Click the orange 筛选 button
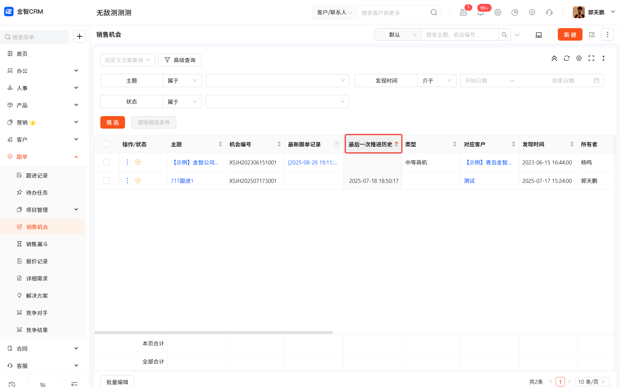The width and height of the screenshot is (620, 387). [x=112, y=122]
